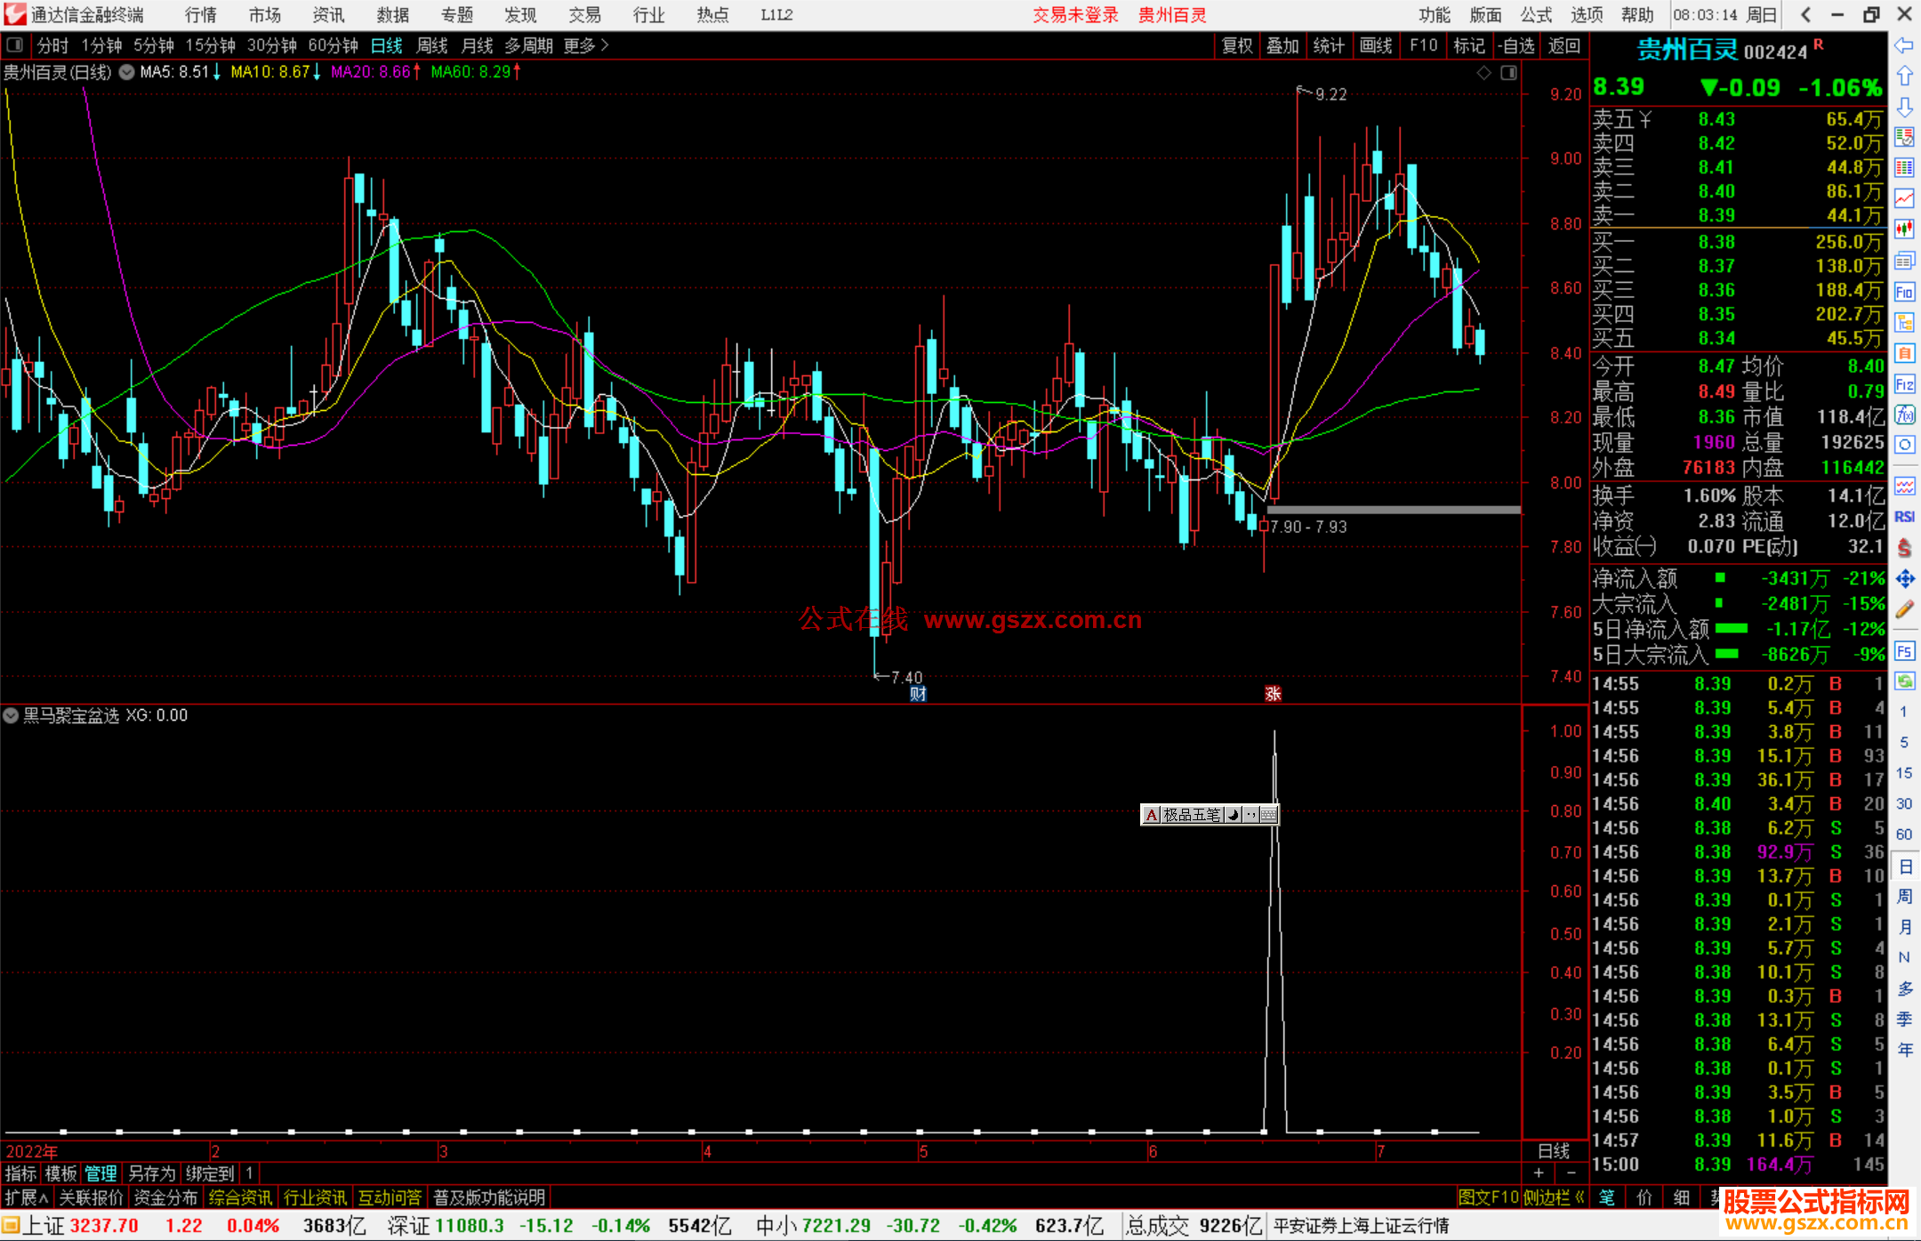This screenshot has height=1241, width=1921.
Task: Click the diamond icon at chart top-right
Action: click(x=1483, y=73)
